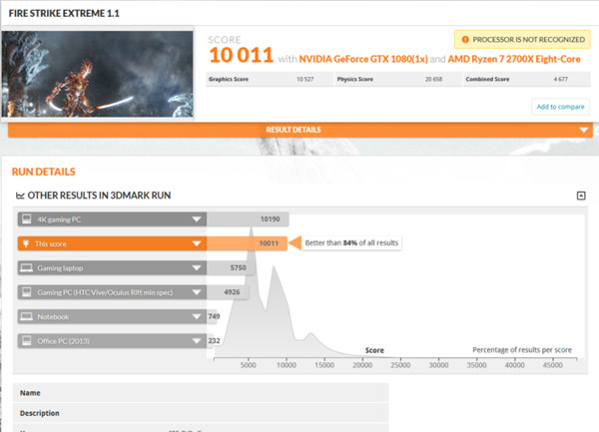Click the lightbulb icon on This score

(x=25, y=242)
